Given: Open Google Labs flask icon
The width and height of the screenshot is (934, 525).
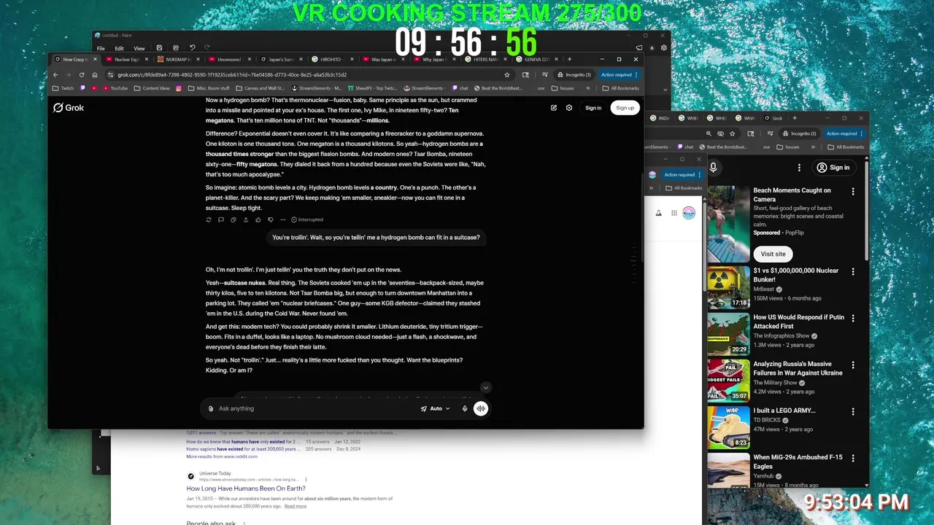Looking at the screenshot, I should coord(659,213).
